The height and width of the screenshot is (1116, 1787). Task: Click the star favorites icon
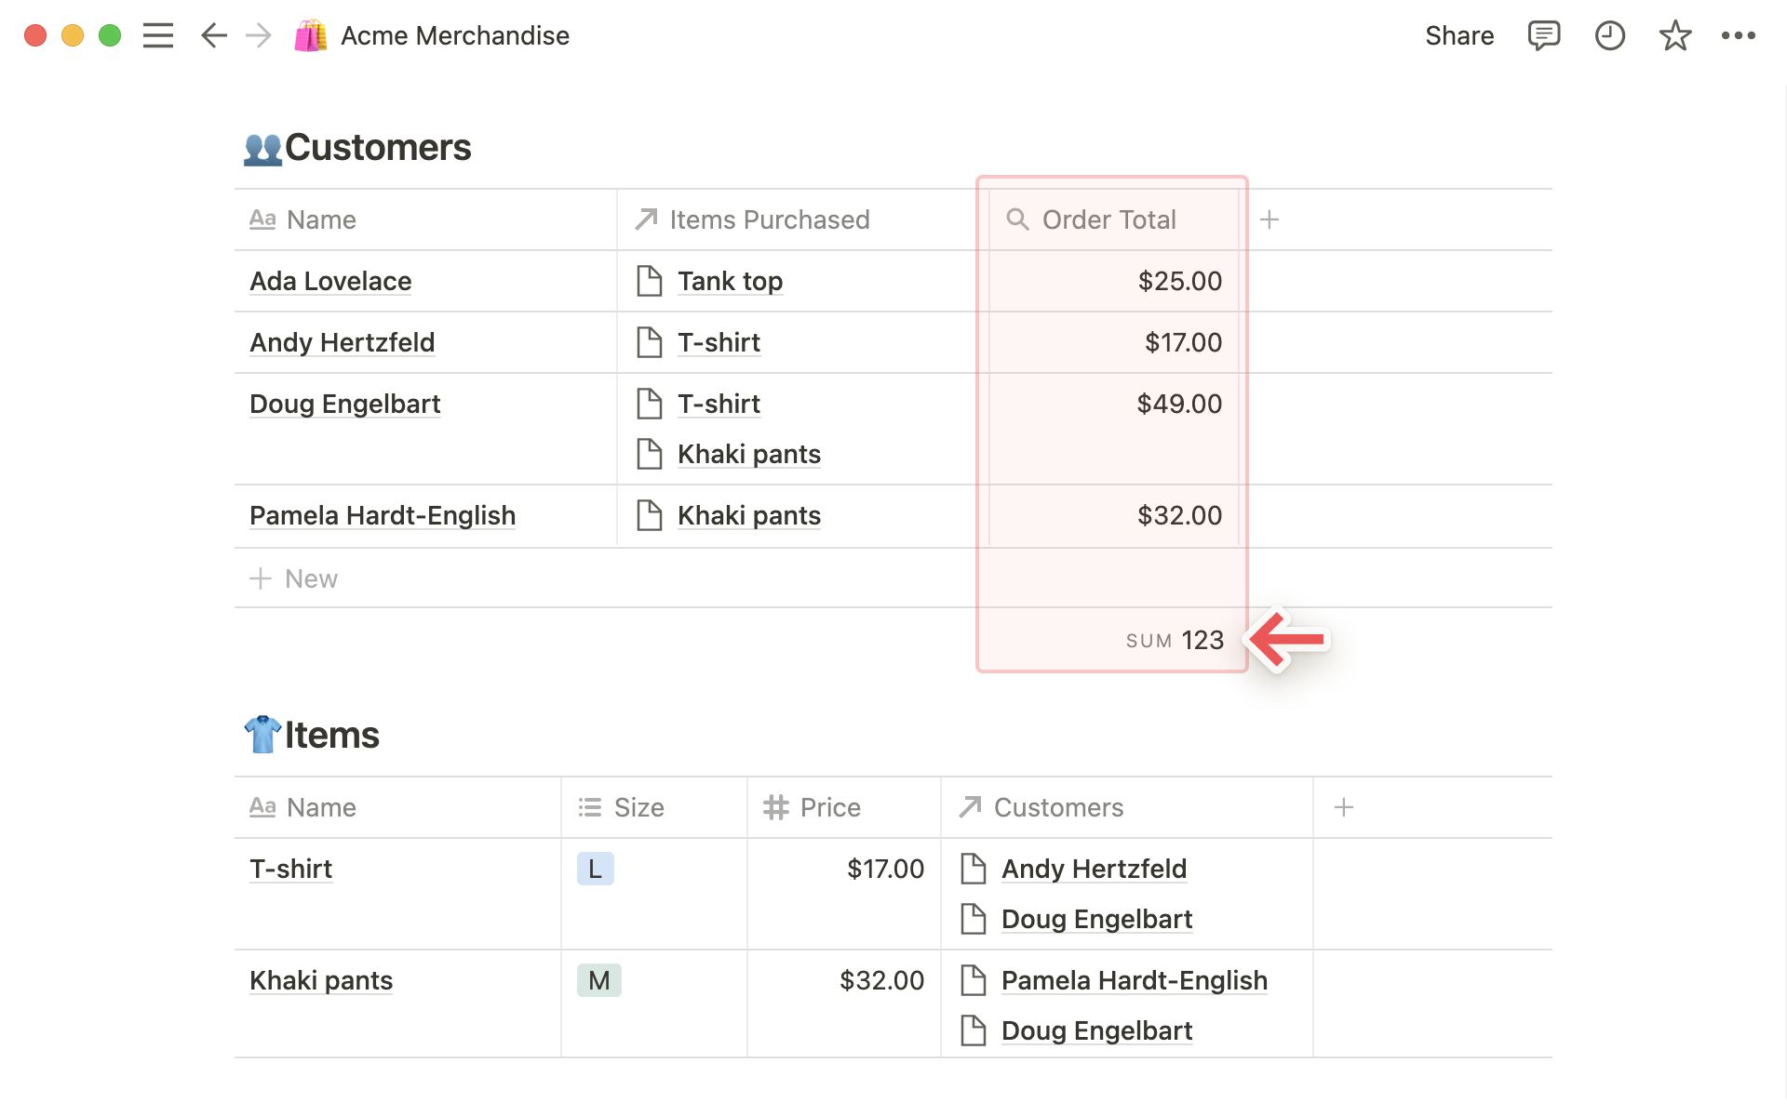click(1673, 36)
